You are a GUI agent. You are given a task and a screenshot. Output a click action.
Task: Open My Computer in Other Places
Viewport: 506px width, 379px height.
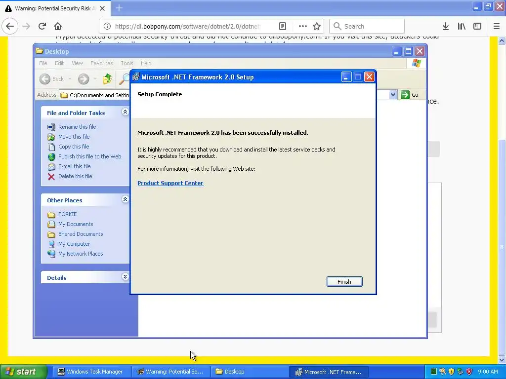(74, 244)
